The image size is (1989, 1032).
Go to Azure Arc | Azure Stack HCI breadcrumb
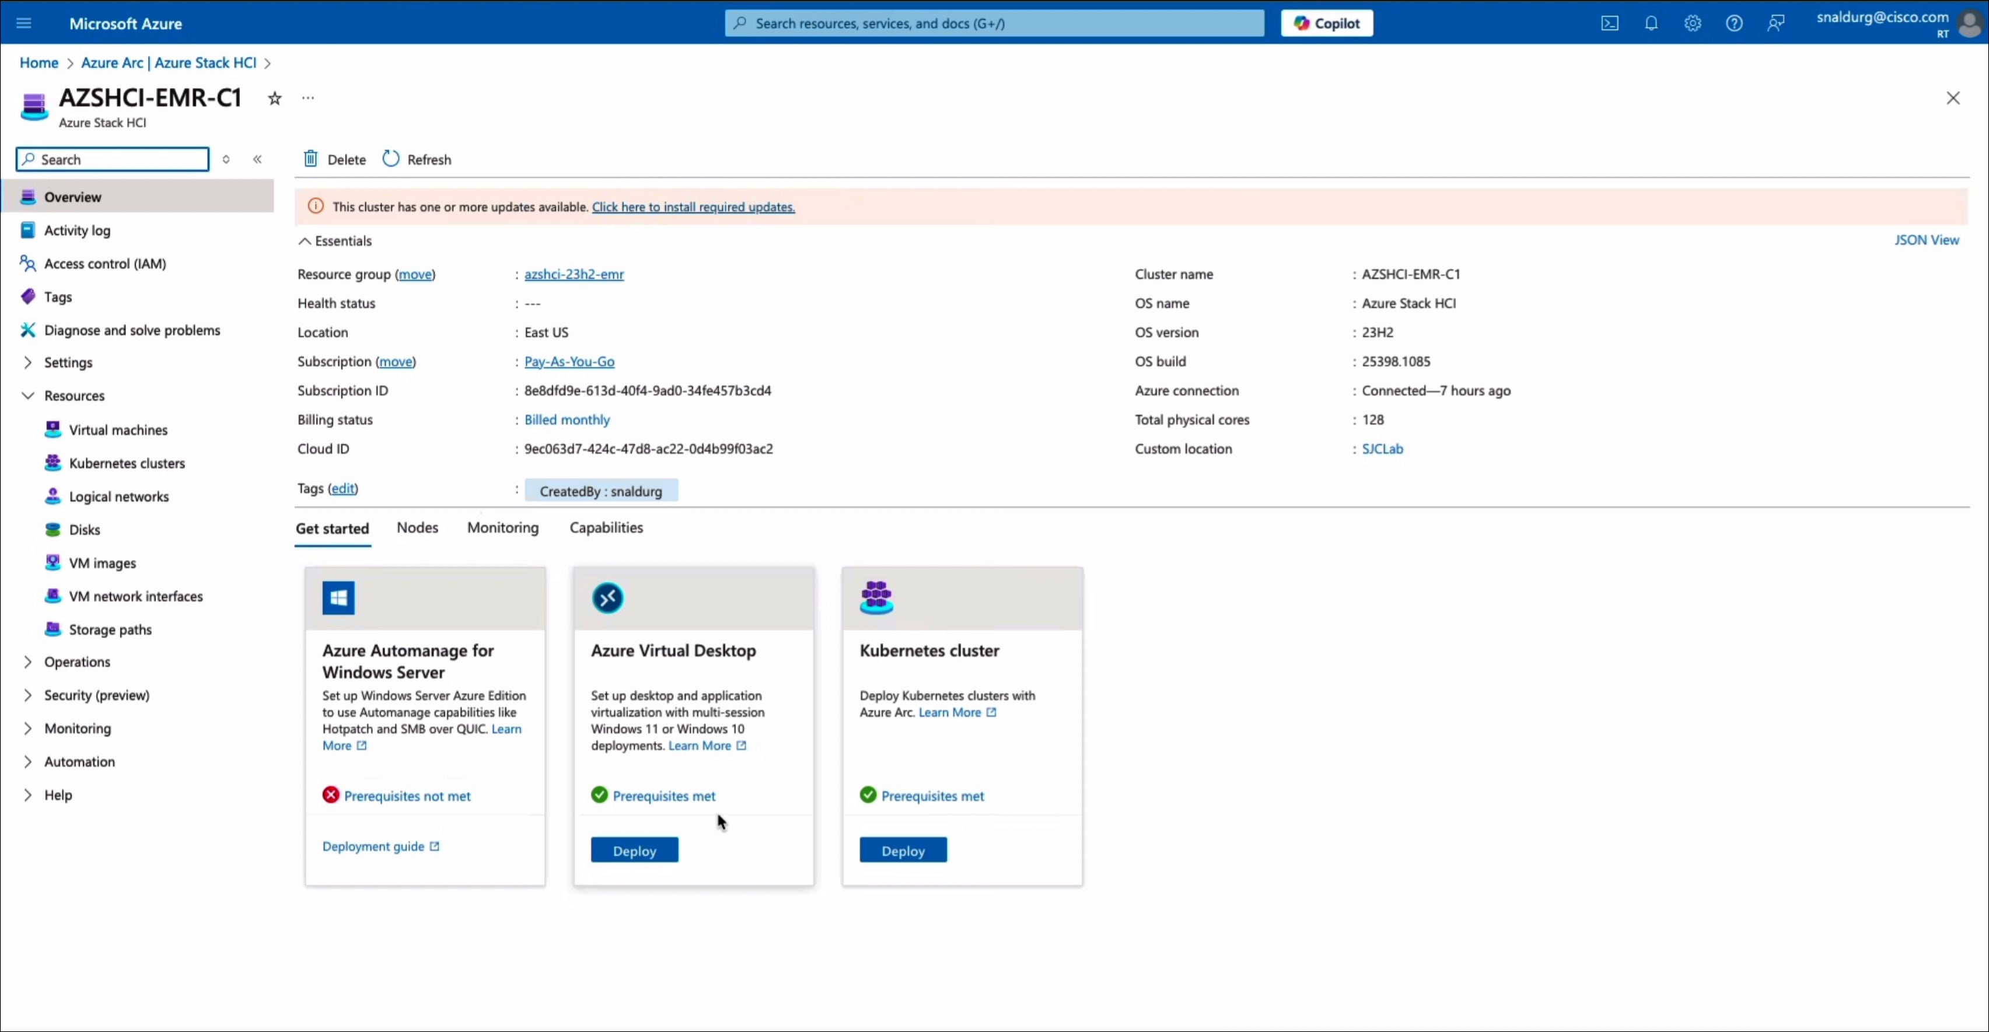(168, 62)
